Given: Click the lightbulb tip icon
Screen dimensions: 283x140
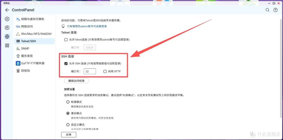Looking at the screenshot, I should (63, 26).
